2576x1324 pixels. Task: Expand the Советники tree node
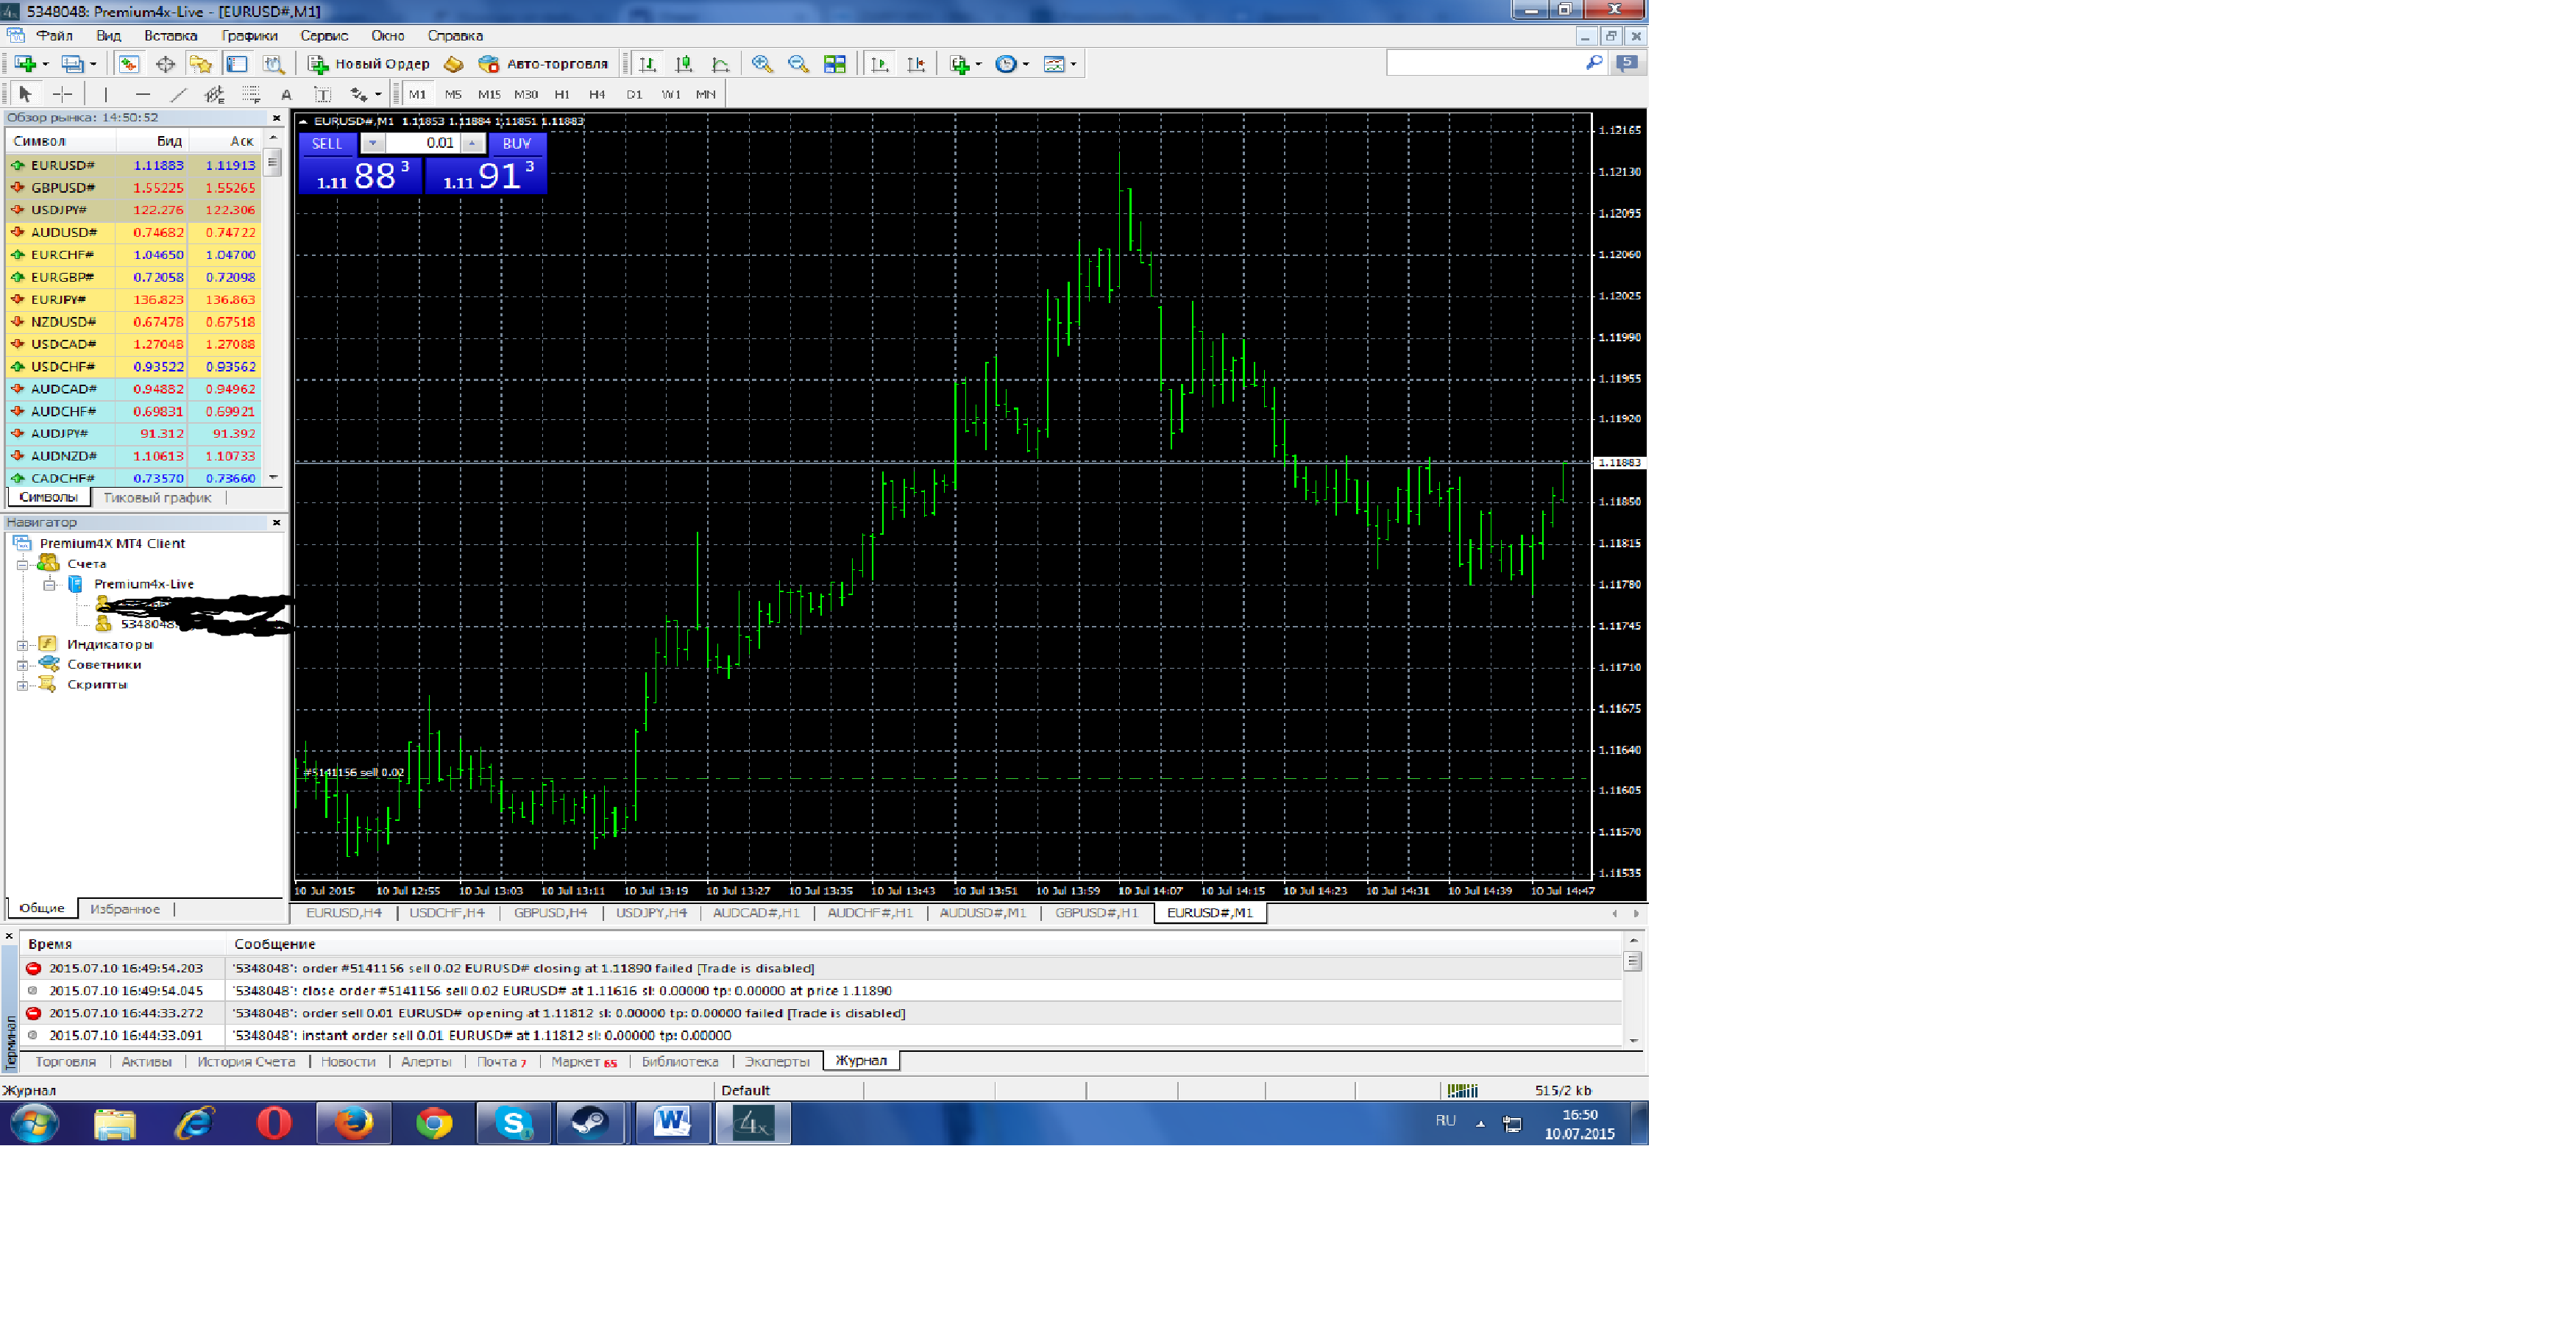click(22, 665)
